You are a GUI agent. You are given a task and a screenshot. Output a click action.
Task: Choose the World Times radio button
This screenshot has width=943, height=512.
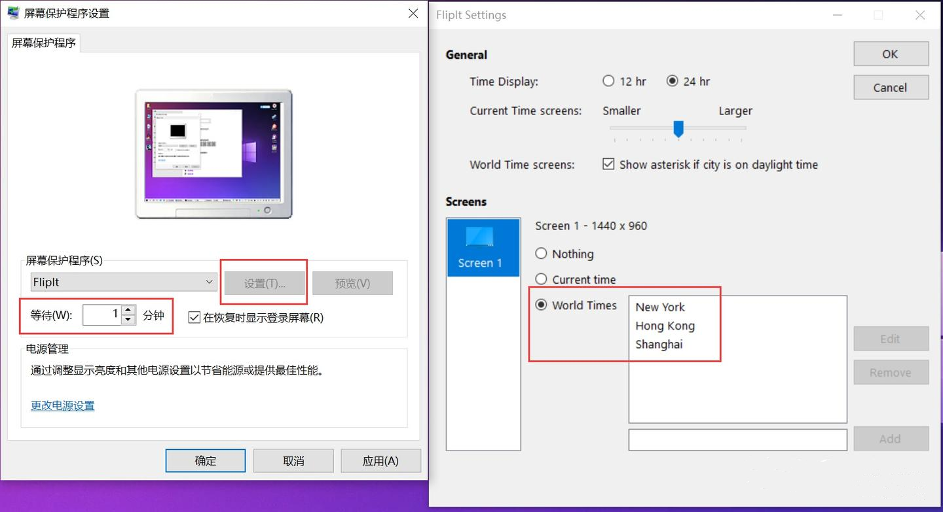(x=541, y=305)
